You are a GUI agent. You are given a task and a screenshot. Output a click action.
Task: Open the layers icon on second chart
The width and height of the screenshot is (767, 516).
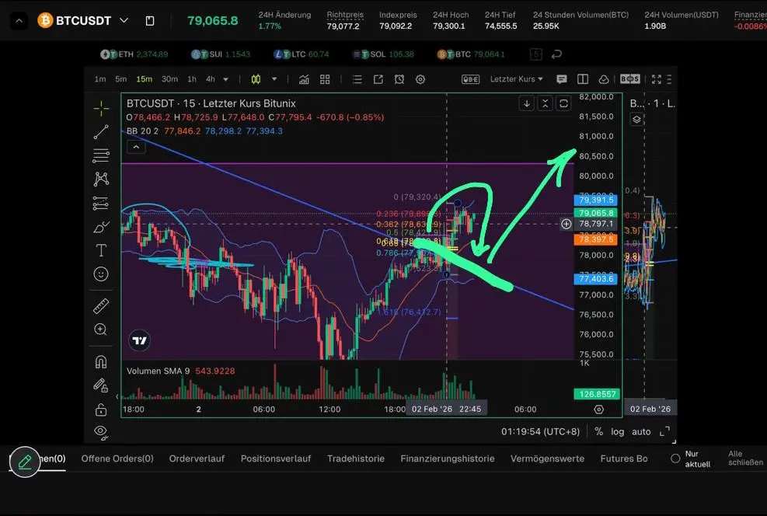pos(636,120)
